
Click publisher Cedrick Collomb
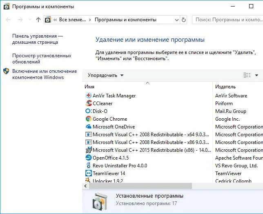[233, 181]
